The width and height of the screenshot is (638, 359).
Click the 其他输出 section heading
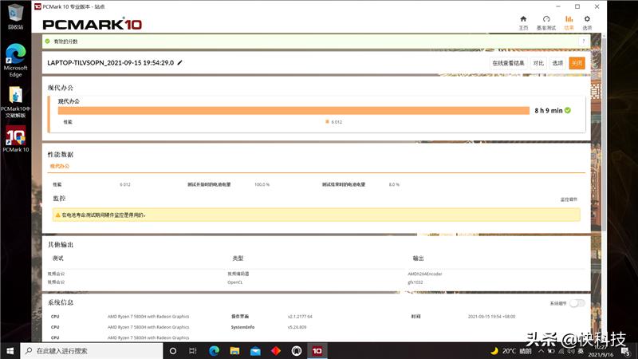click(61, 244)
